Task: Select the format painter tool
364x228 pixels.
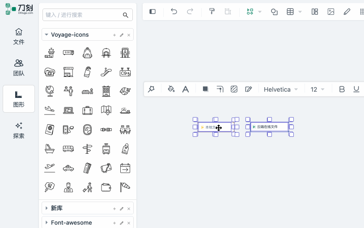Action: point(212,12)
